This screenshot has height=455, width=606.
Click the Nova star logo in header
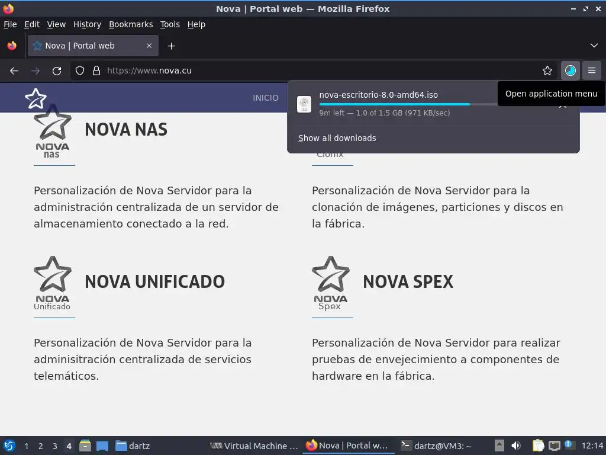point(36,99)
